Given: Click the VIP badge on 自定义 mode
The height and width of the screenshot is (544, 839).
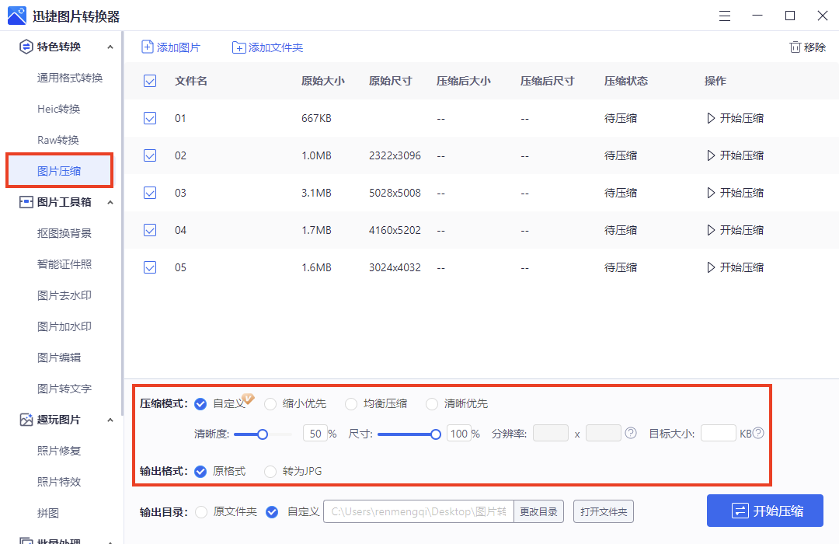Looking at the screenshot, I should pyautogui.click(x=248, y=399).
